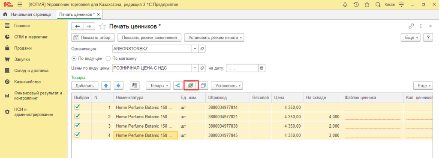Open help with the question mark button

tap(428, 38)
